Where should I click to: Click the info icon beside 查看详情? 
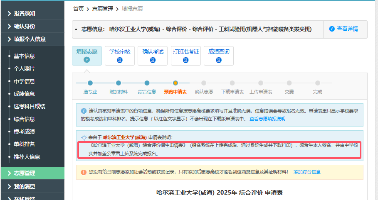(332, 29)
